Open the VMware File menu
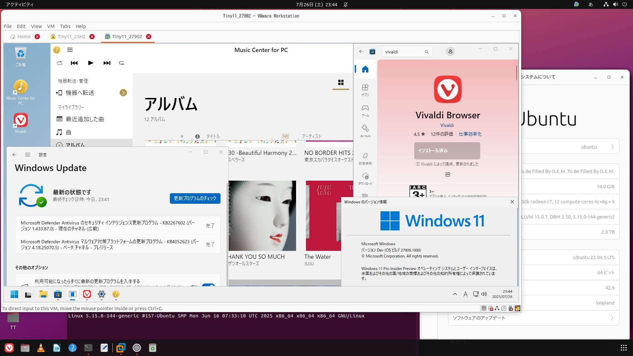633x356 pixels. [8, 26]
